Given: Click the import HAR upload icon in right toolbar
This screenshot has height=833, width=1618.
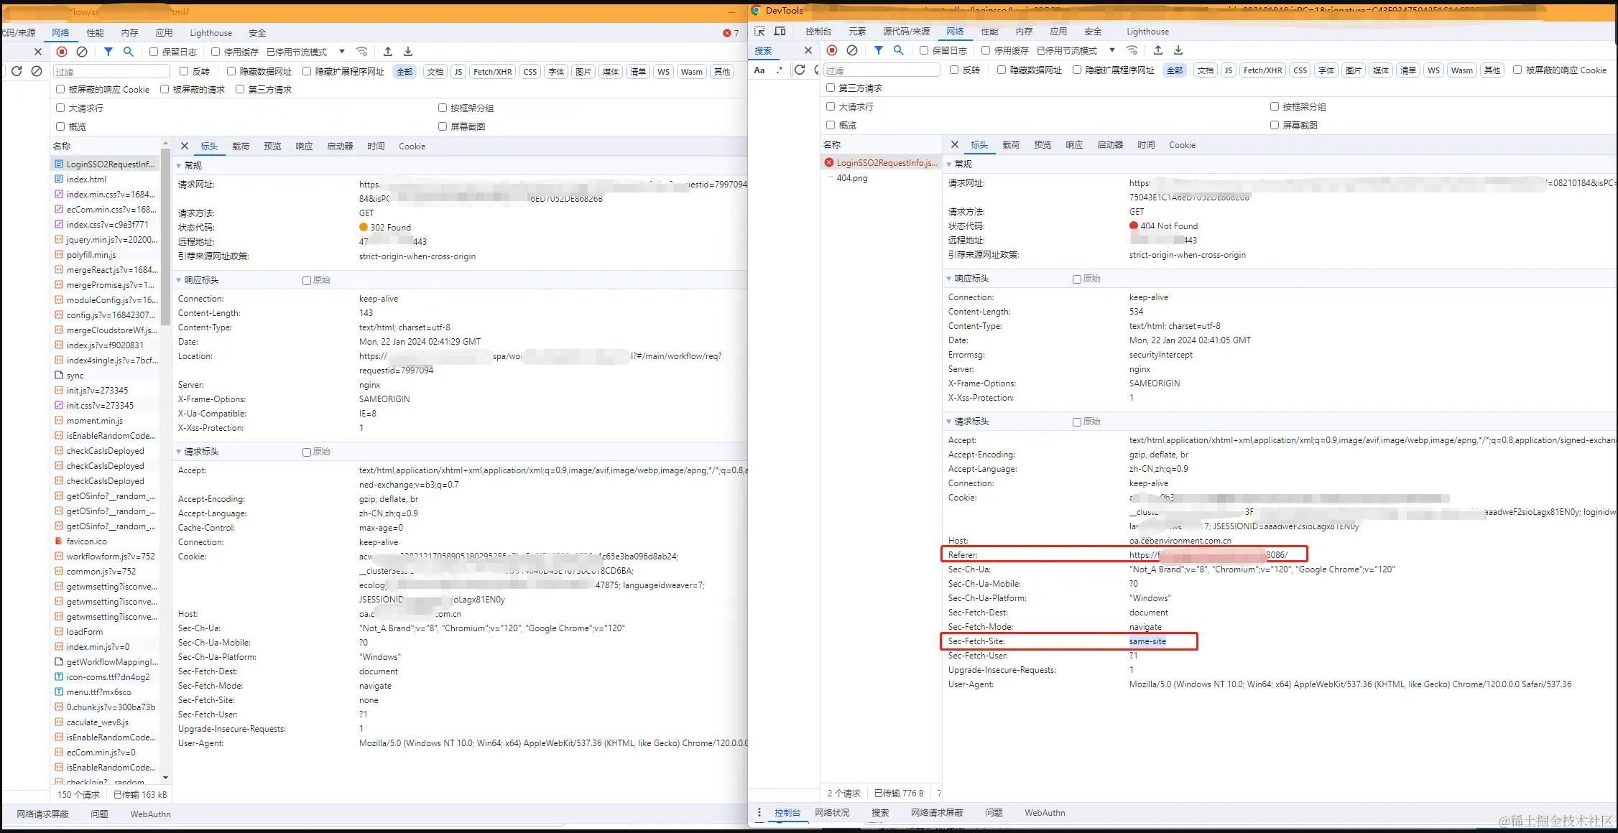Looking at the screenshot, I should click(x=1158, y=50).
